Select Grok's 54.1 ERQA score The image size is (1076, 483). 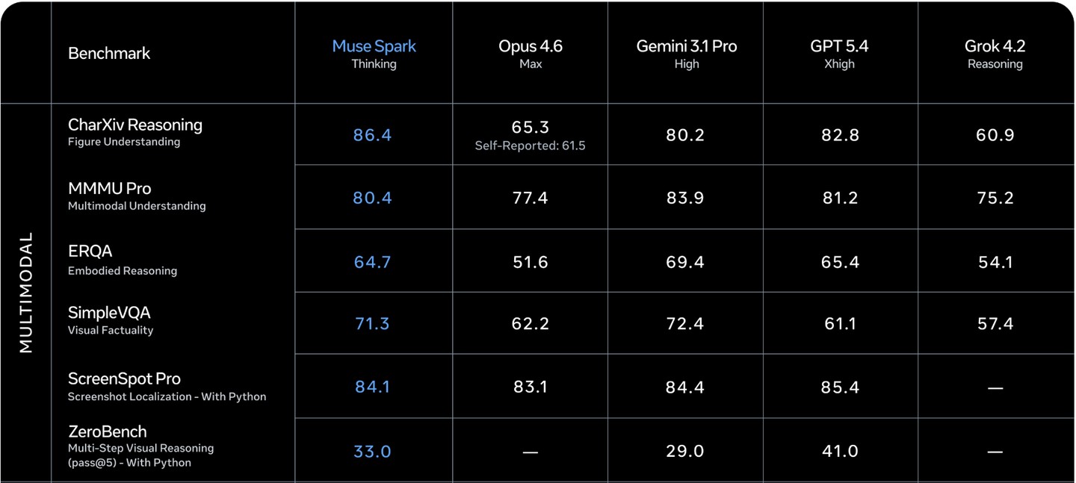[995, 262]
